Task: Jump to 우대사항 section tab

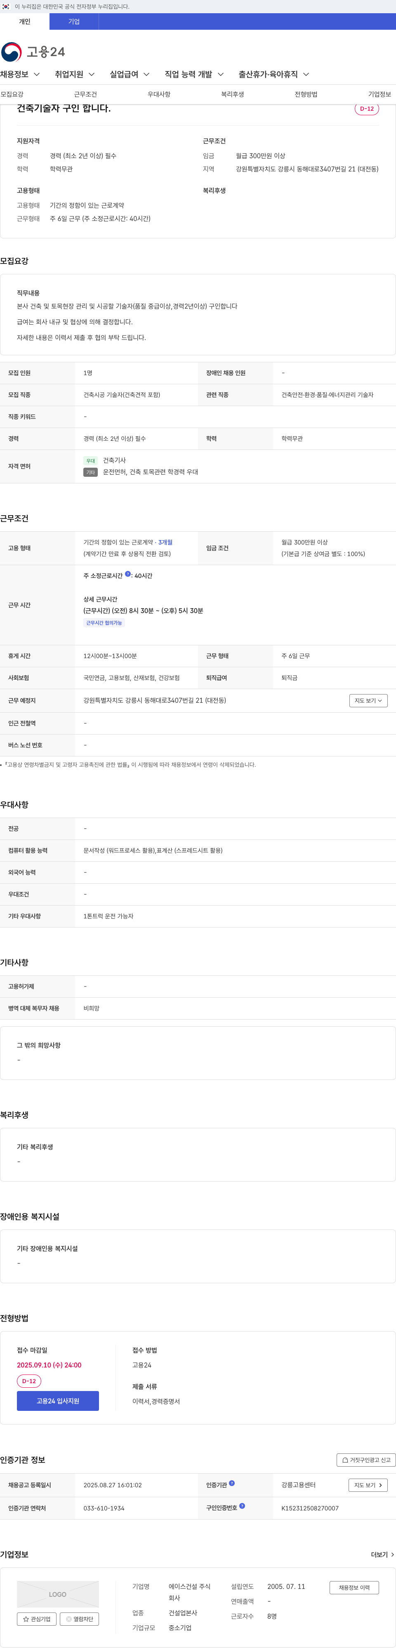Action: (x=159, y=94)
